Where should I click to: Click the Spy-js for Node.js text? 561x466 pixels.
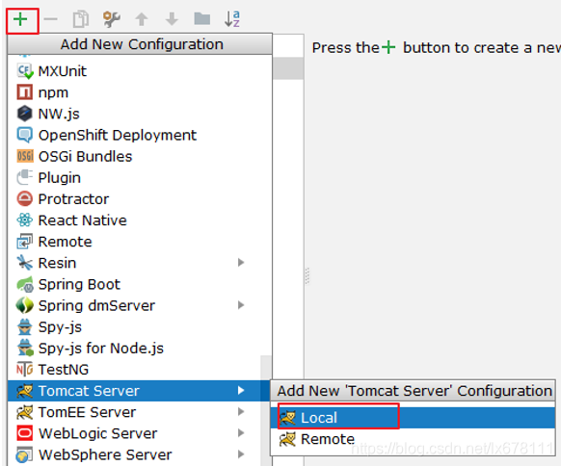[101, 349]
